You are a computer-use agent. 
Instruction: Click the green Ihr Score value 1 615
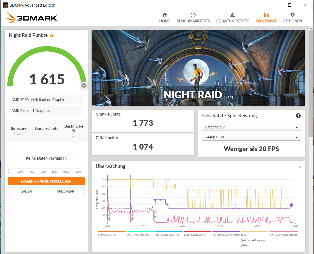(18, 134)
